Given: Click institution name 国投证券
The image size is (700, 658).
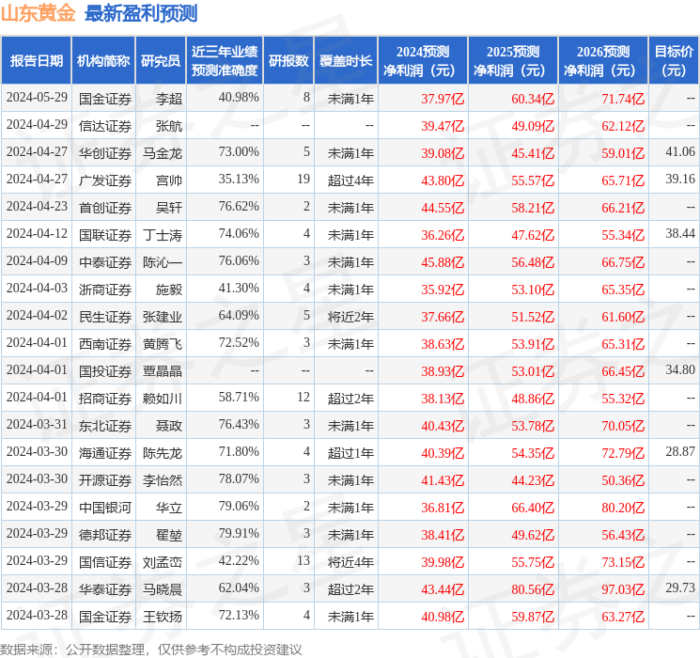Looking at the screenshot, I should pos(105,371).
